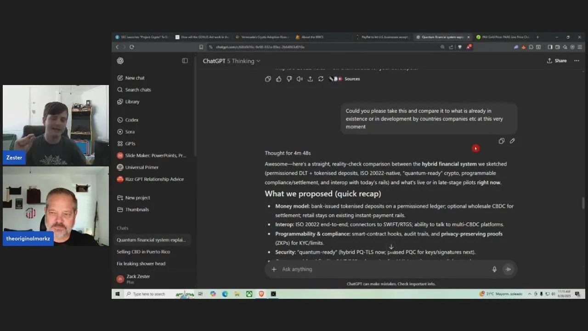Open Sora from the sidebar
The height and width of the screenshot is (331, 588).
pyautogui.click(x=126, y=132)
